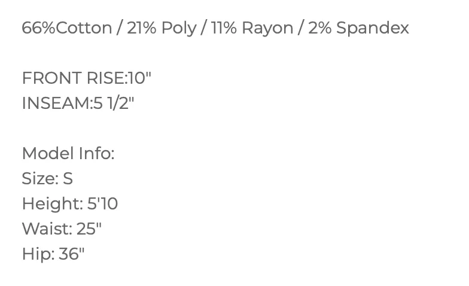Click the word 'Spandex'
This screenshot has height=286, width=469.
pos(372,28)
